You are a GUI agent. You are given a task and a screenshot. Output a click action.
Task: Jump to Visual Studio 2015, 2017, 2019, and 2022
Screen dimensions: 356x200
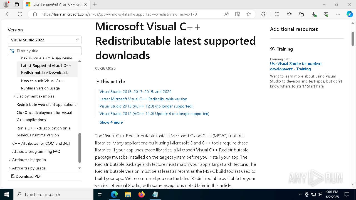[x=135, y=92]
